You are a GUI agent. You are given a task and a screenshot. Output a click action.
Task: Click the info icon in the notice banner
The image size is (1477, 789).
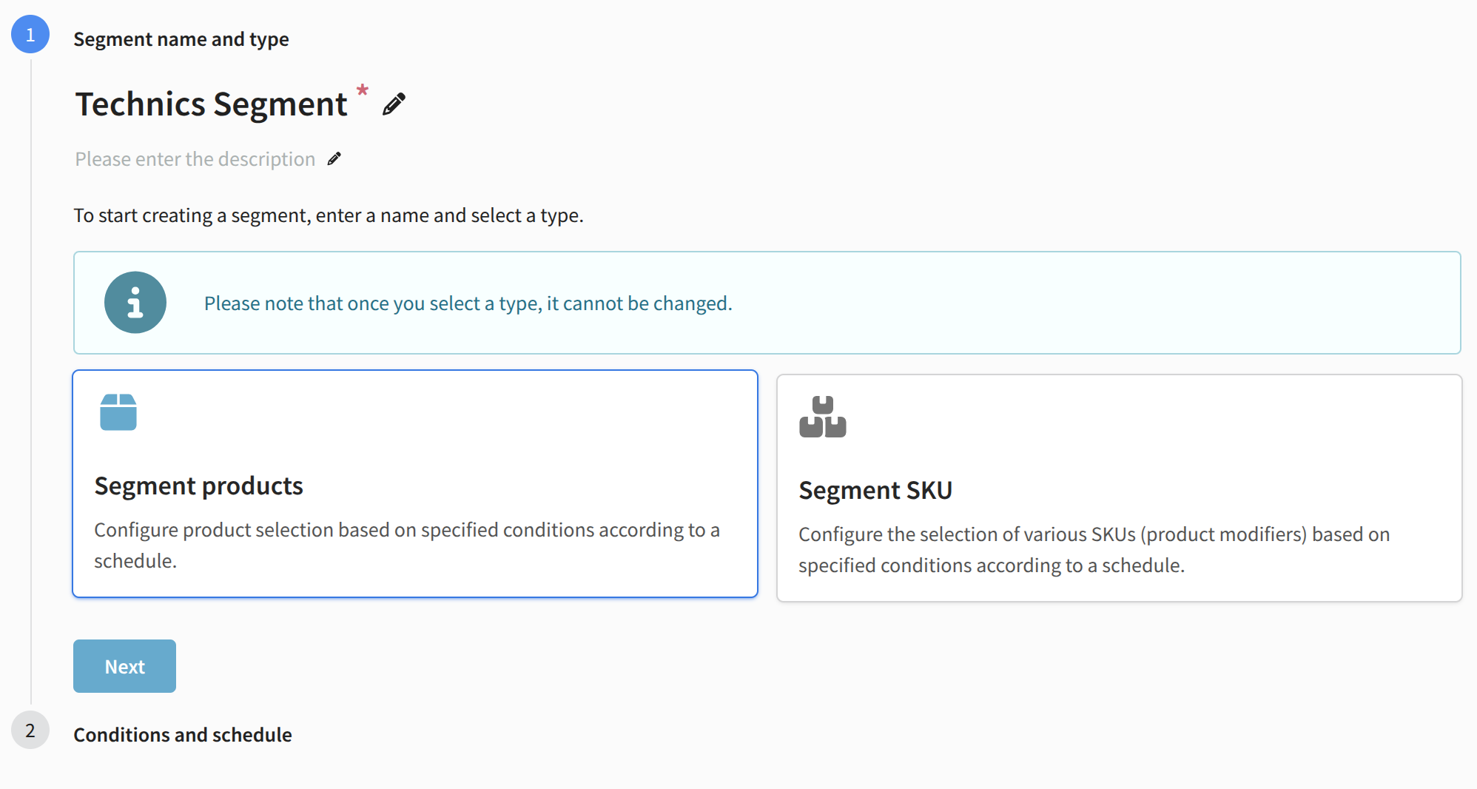click(135, 303)
